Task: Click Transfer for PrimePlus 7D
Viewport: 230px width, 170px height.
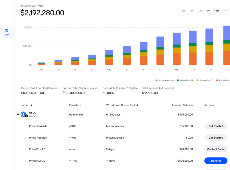Action: pos(216,160)
